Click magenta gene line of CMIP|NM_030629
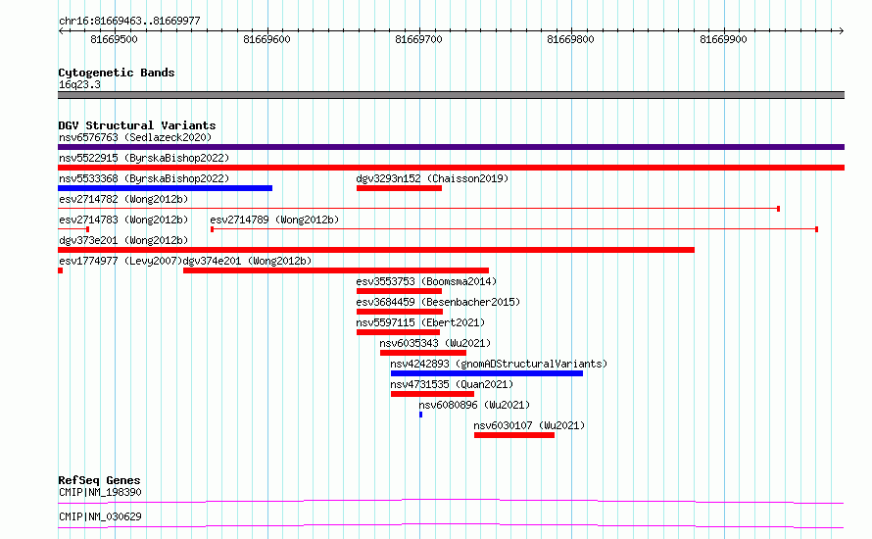This screenshot has height=539, width=872. [451, 525]
